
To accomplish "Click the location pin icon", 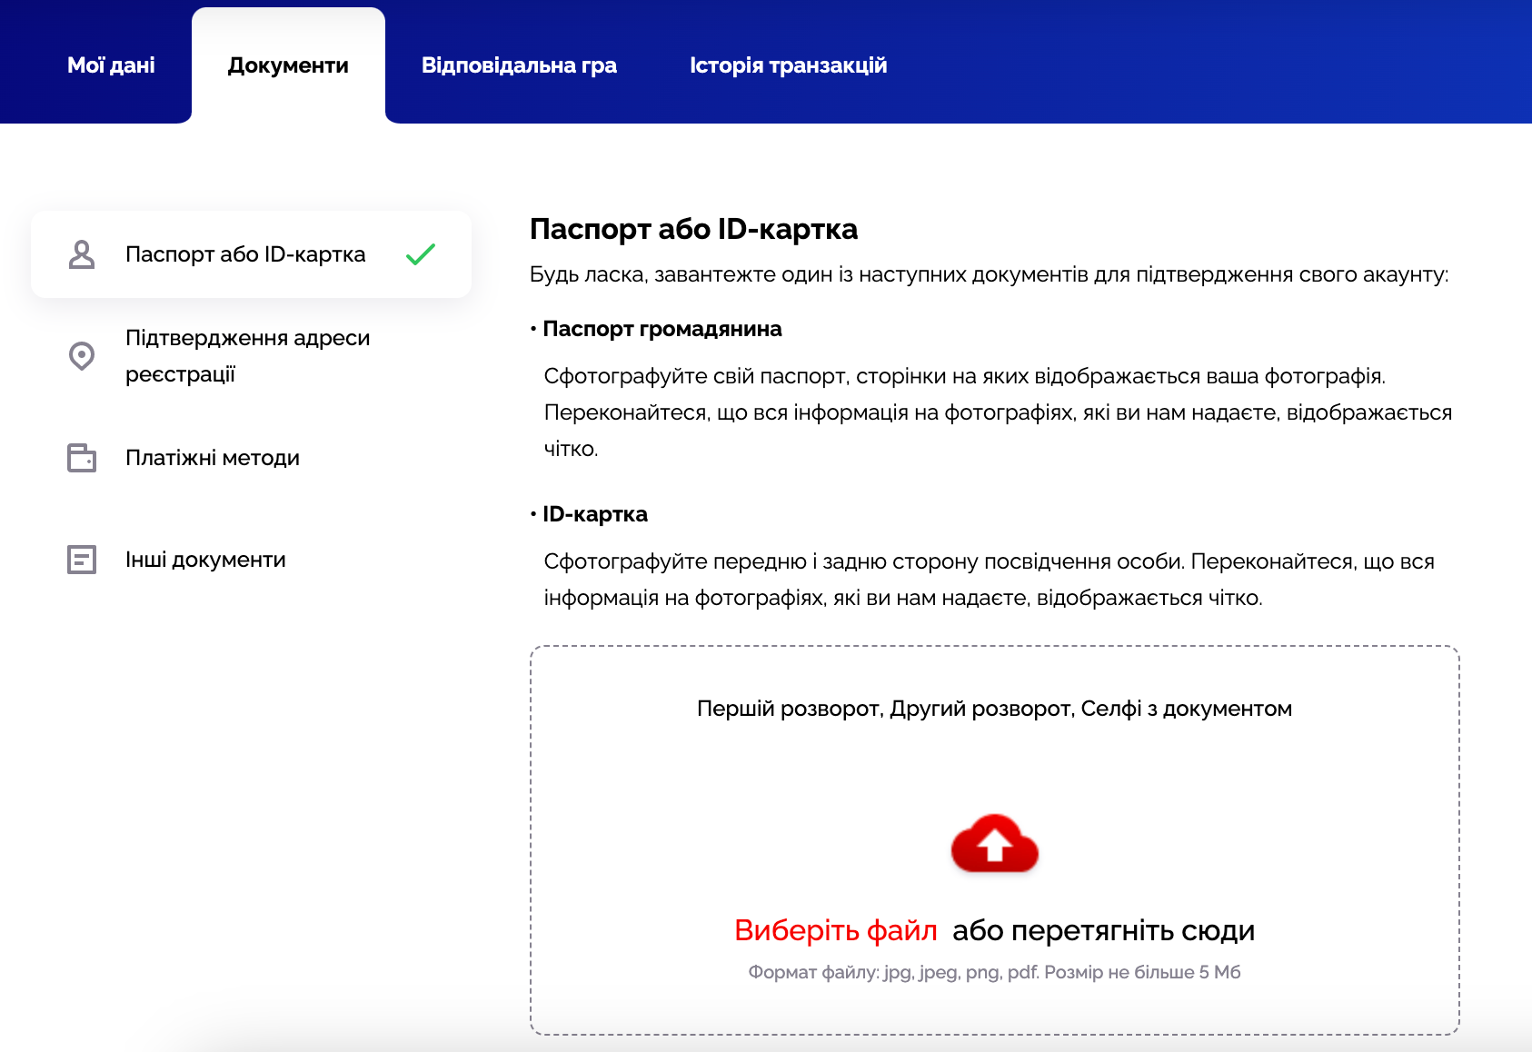I will 82,356.
